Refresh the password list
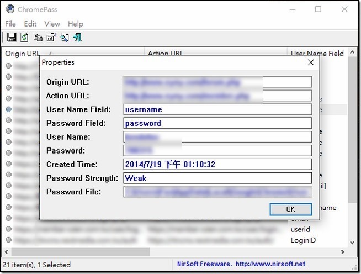Screen dimensions: 361x274 pyautogui.click(x=24, y=37)
